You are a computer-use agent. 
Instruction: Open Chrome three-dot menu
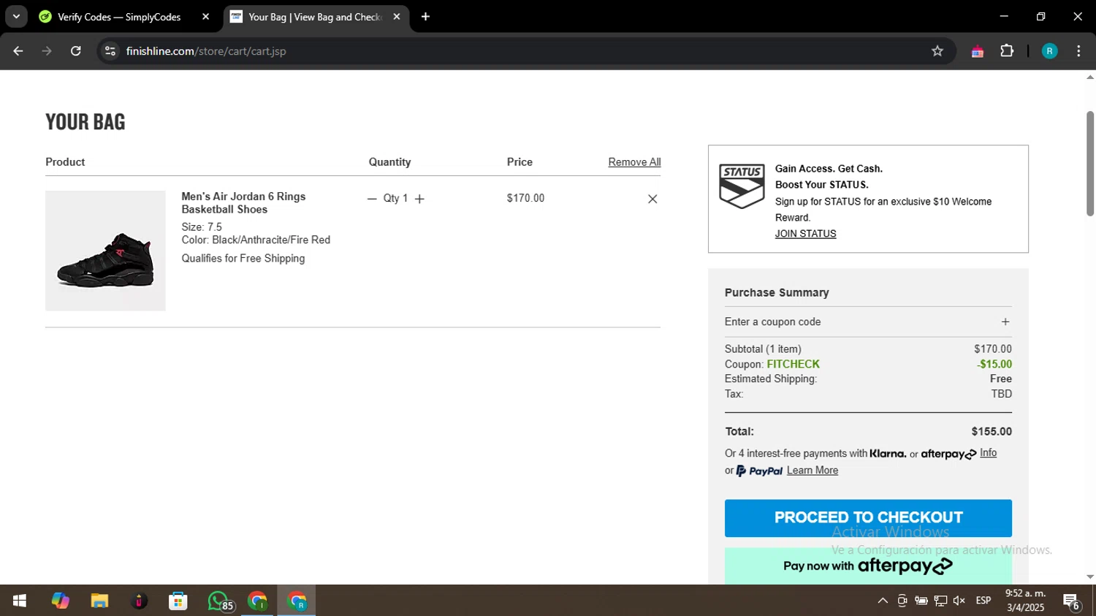(x=1078, y=51)
